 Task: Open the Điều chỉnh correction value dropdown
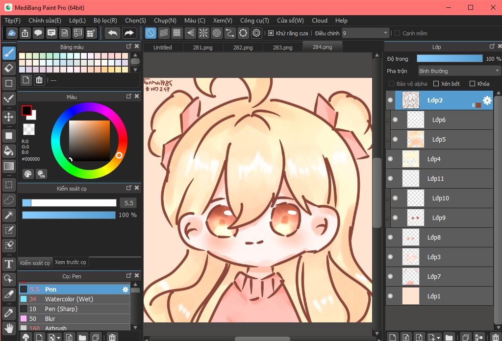click(365, 33)
